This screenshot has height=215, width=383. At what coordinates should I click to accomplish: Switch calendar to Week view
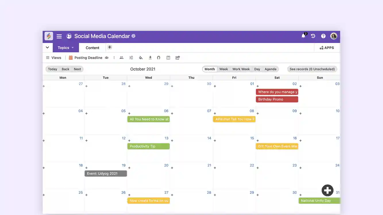pos(224,69)
